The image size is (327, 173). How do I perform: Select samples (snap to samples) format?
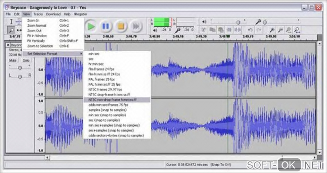[x=117, y=110]
